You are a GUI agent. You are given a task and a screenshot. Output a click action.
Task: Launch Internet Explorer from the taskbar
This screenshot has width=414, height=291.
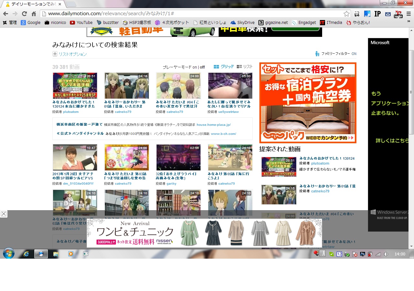coord(26,254)
